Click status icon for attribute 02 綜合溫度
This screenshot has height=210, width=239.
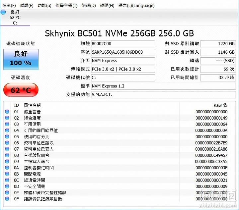[x=7, y=118]
